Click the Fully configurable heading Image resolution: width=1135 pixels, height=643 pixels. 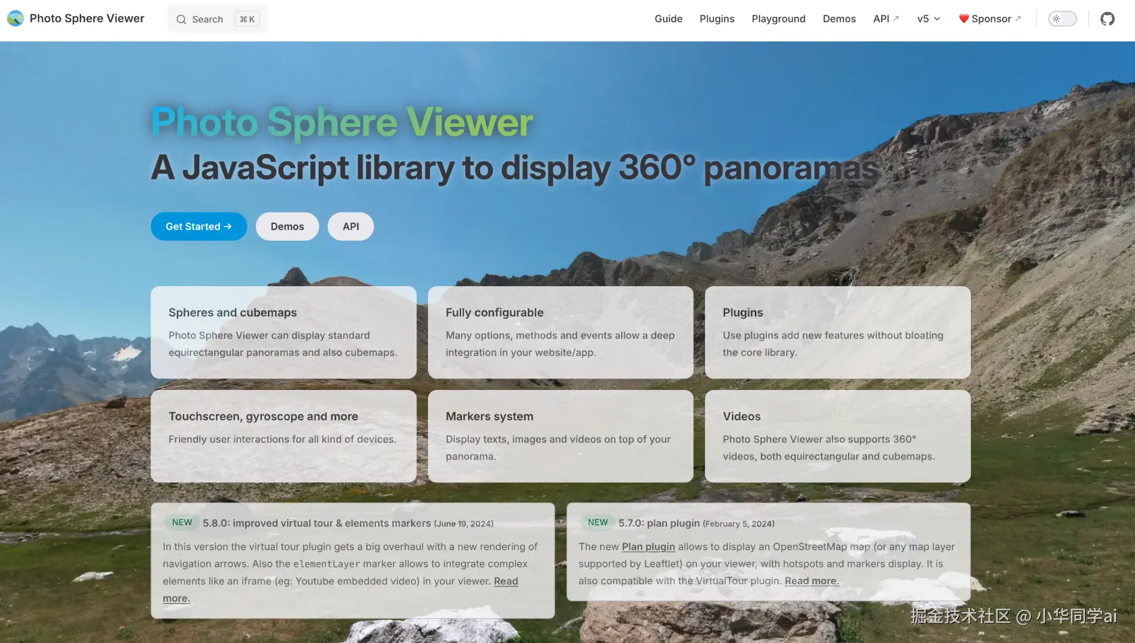pos(494,312)
